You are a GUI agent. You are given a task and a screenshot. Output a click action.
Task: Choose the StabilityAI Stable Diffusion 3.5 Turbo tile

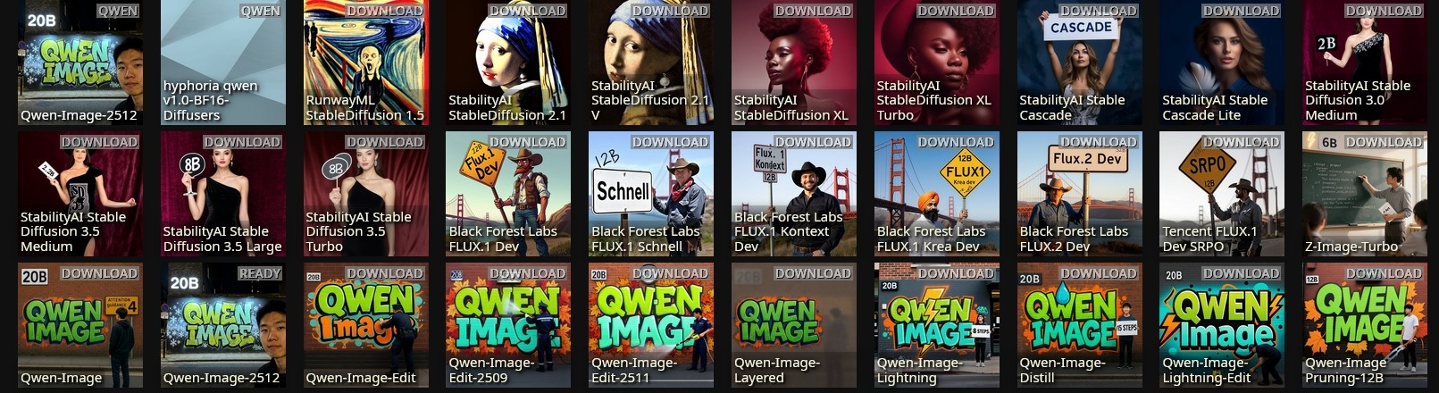click(365, 194)
